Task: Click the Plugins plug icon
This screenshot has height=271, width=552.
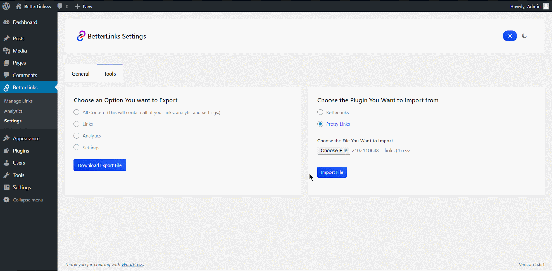Action: [7, 151]
